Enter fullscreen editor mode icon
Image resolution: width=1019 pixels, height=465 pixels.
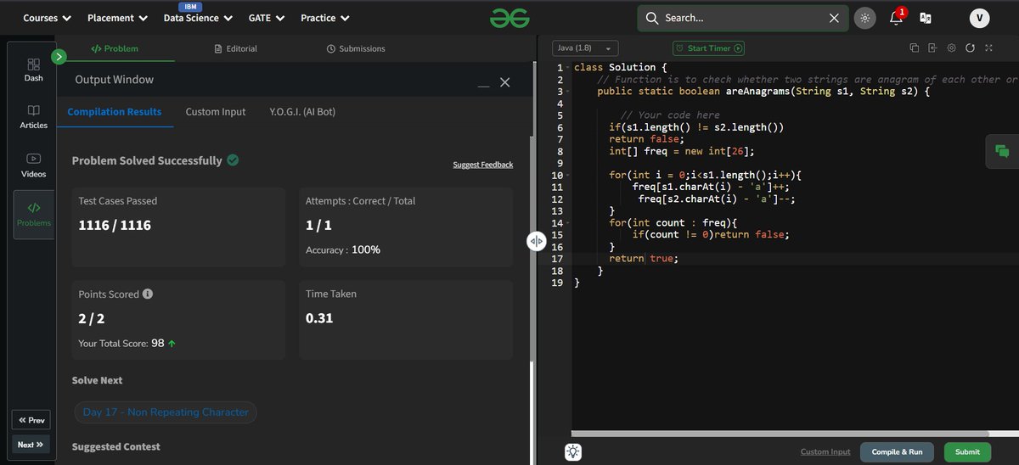988,48
